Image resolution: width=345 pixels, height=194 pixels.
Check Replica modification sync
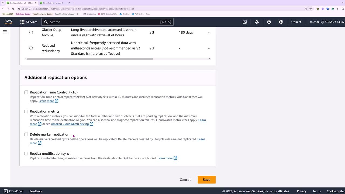pos(26,154)
